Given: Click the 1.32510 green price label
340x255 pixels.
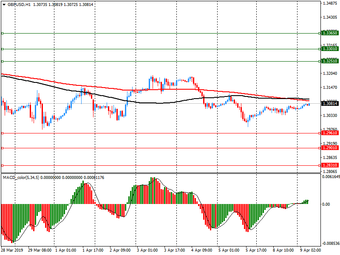Looking at the screenshot, I should click(330, 61).
